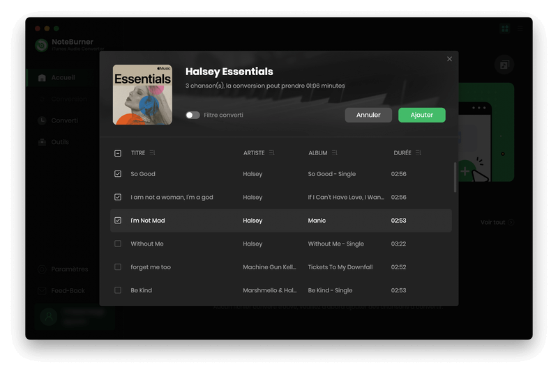This screenshot has height=373, width=558.
Task: Select the I'm Not Mad song title
Action: point(148,221)
